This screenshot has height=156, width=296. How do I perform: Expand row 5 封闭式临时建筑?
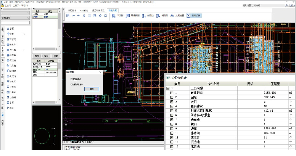(x=172, y=111)
